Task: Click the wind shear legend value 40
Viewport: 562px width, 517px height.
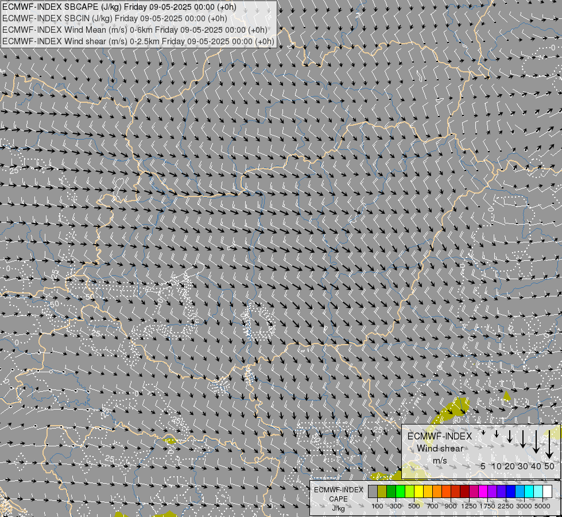Action: [536, 466]
